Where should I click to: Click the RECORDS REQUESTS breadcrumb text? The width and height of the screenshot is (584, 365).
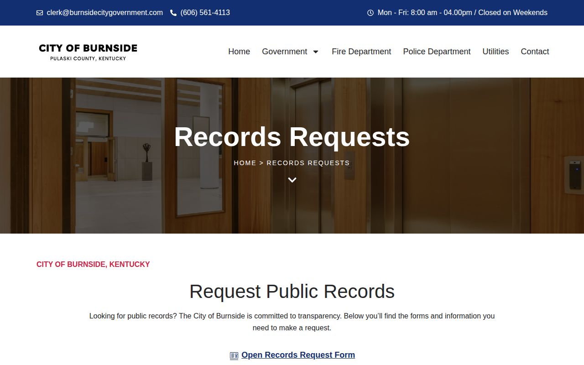(x=308, y=163)
